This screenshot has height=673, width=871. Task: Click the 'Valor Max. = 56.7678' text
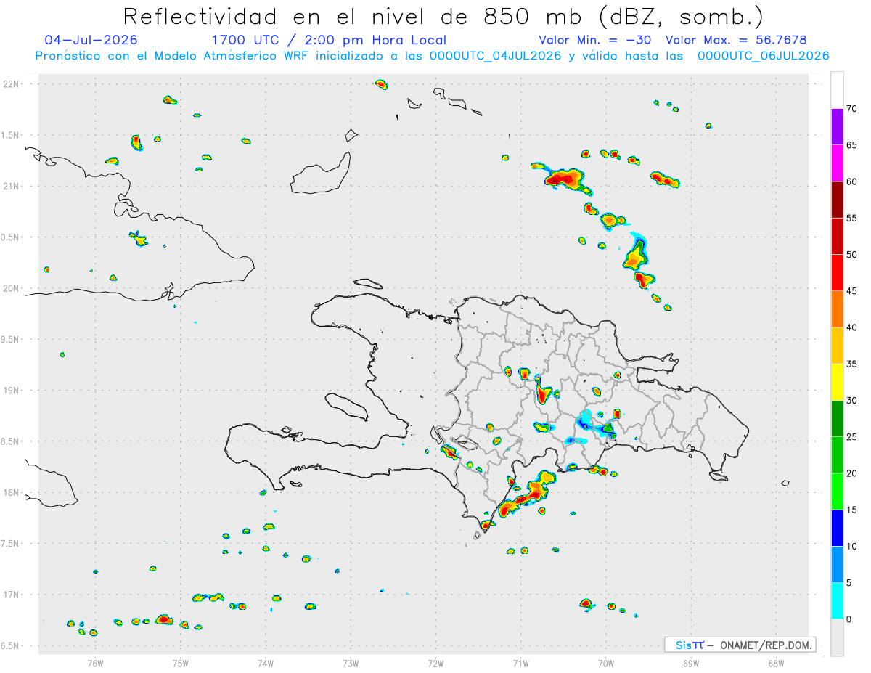coord(736,40)
